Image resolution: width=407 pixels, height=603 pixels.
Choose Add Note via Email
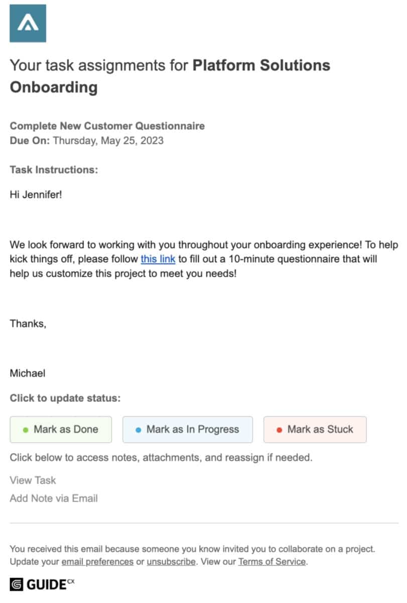[x=54, y=498]
